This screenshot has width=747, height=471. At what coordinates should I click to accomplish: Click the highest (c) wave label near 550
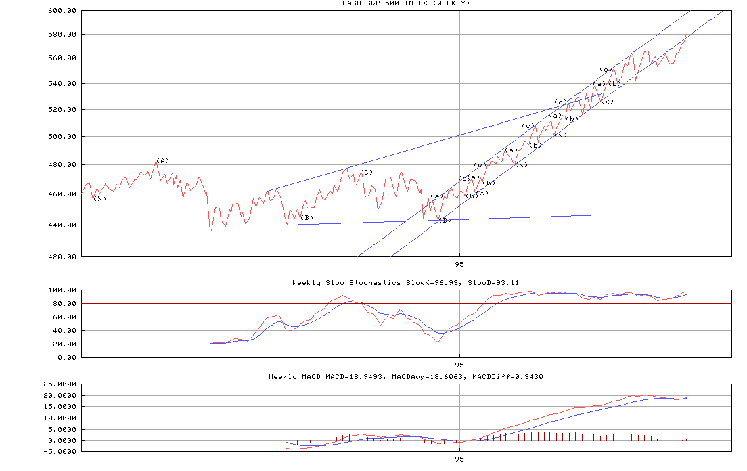(x=606, y=69)
